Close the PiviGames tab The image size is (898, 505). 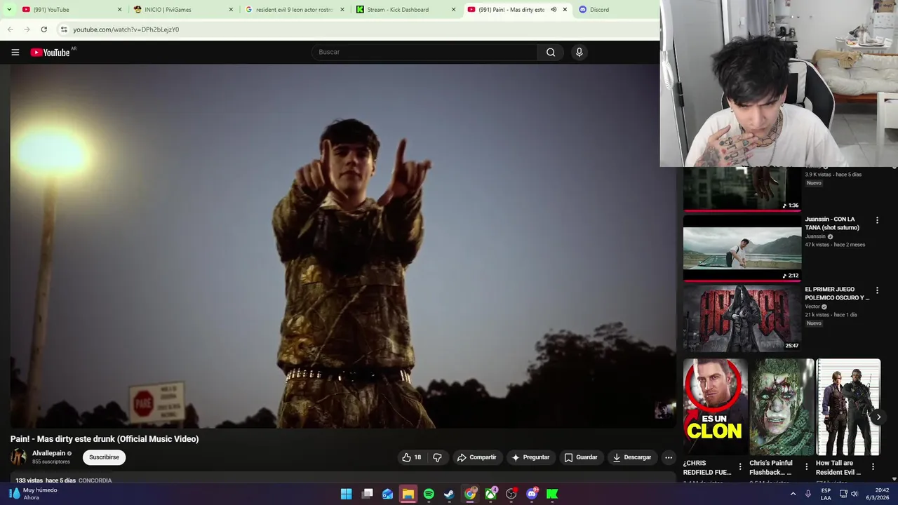[231, 10]
